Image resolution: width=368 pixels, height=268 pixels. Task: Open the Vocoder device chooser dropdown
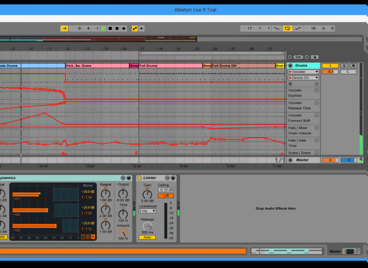303,72
